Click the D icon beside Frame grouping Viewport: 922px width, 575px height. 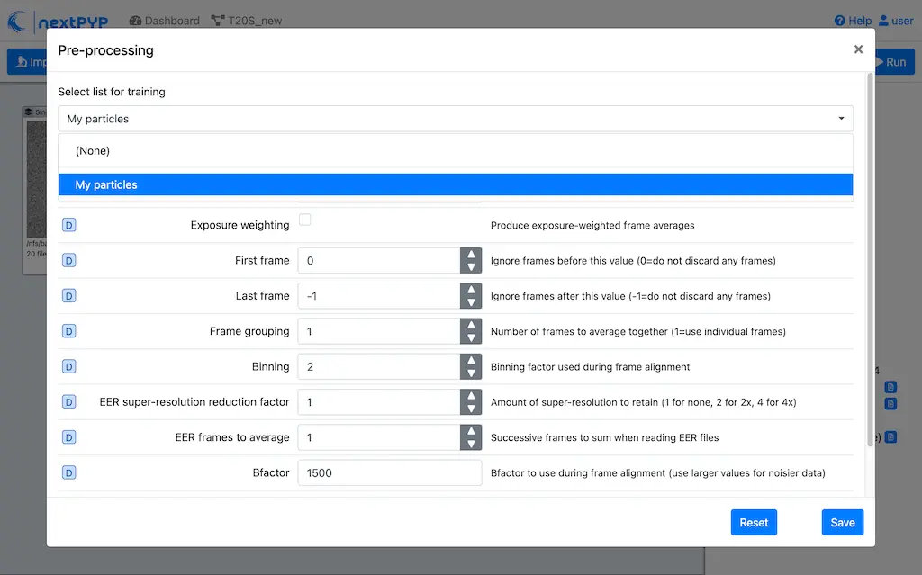(69, 331)
